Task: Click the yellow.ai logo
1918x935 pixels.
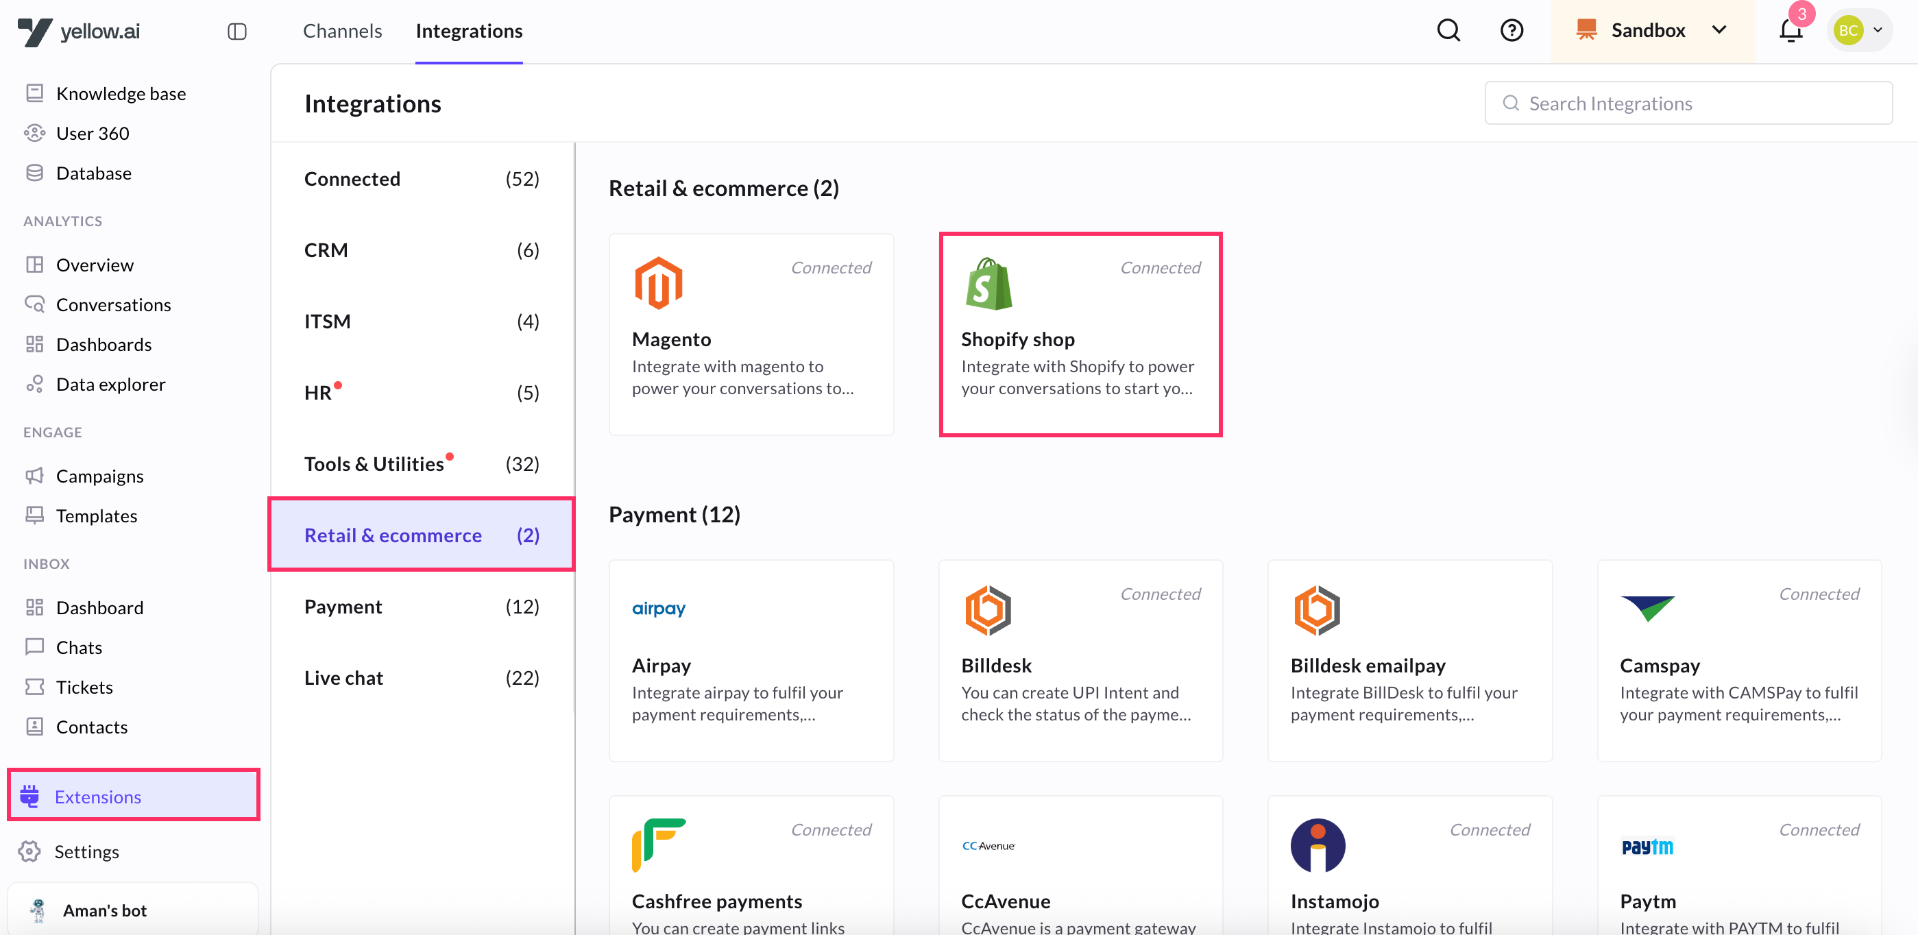Action: coord(79,32)
